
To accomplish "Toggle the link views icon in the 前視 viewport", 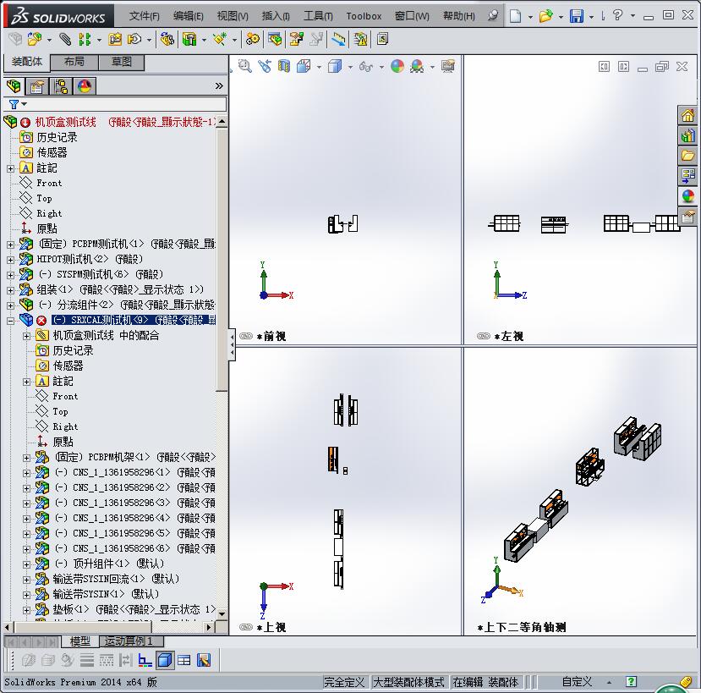I will click(x=246, y=336).
